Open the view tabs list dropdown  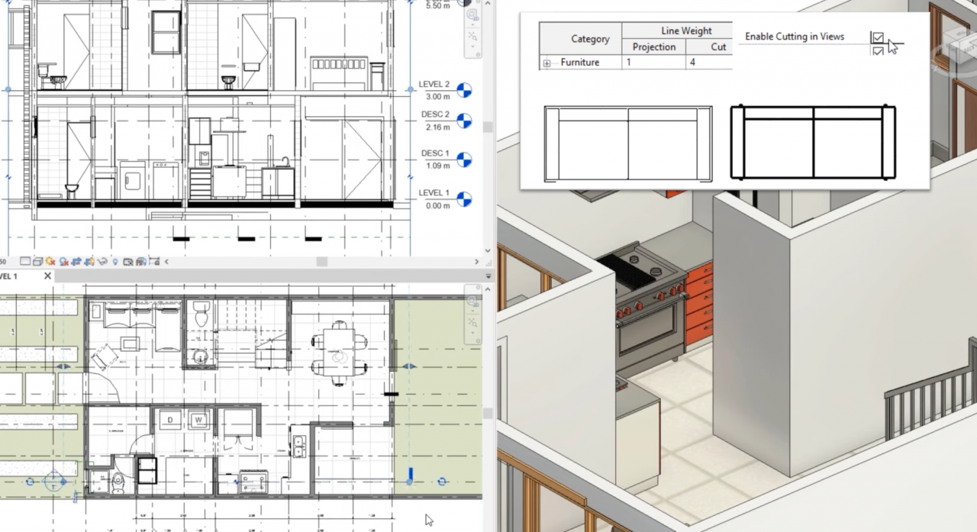pyautogui.click(x=488, y=276)
